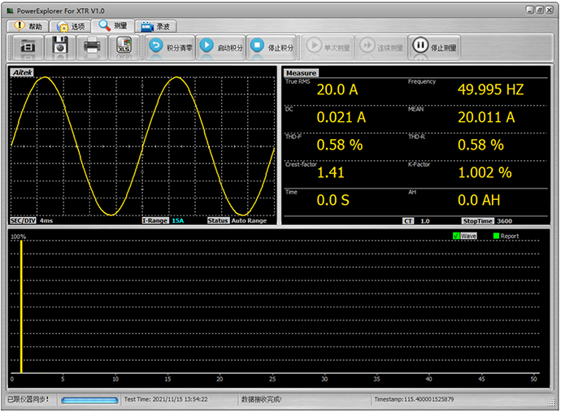Click 启动积分 to start integration
561x413 pixels.
(x=221, y=47)
